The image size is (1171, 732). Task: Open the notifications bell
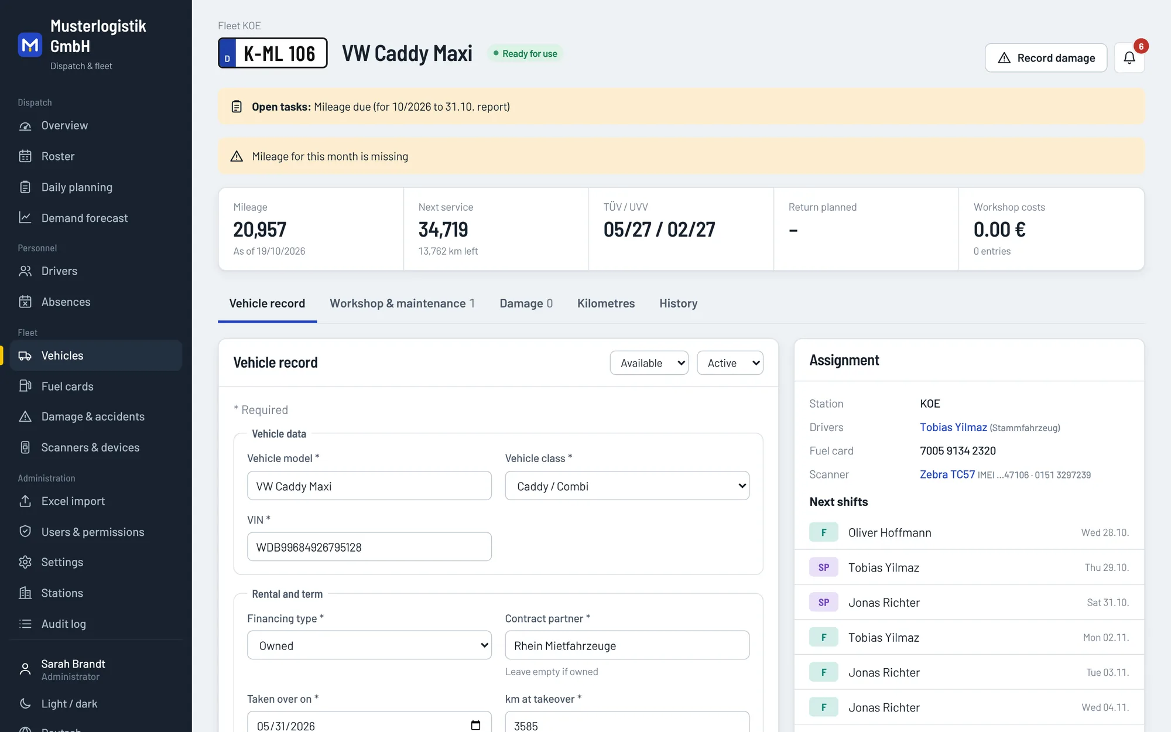click(1129, 57)
